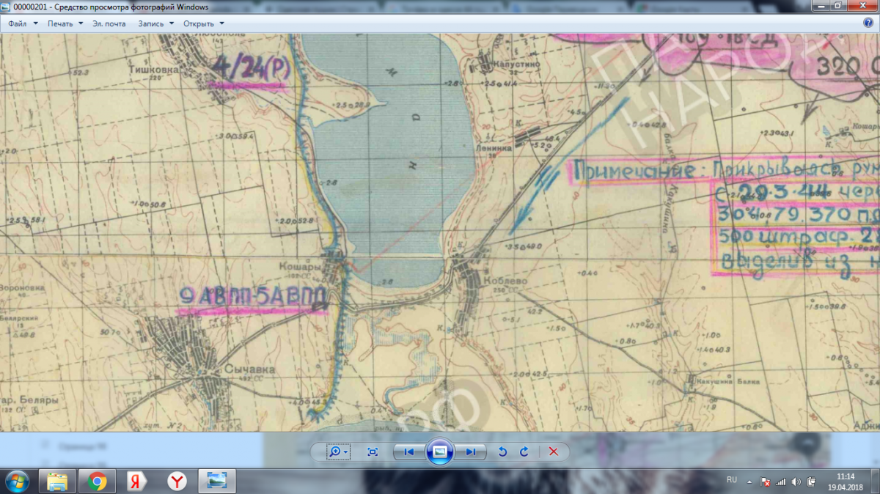Go to the next photo
Viewport: 880px width, 494px height.
tap(470, 452)
